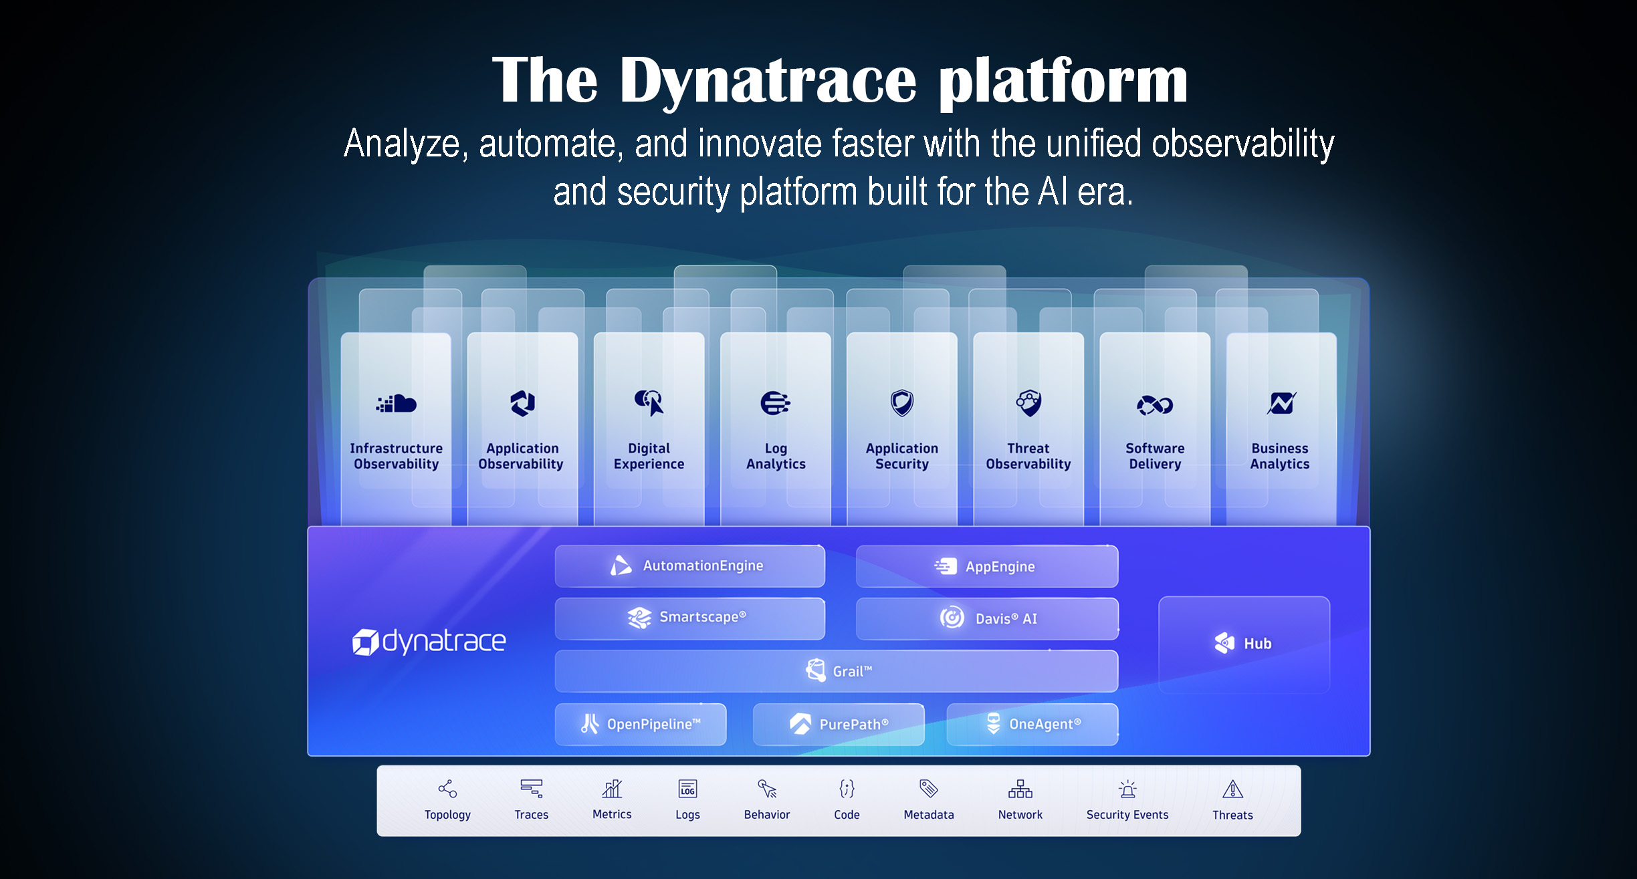Select the Business Analytics label

[x=1280, y=456]
